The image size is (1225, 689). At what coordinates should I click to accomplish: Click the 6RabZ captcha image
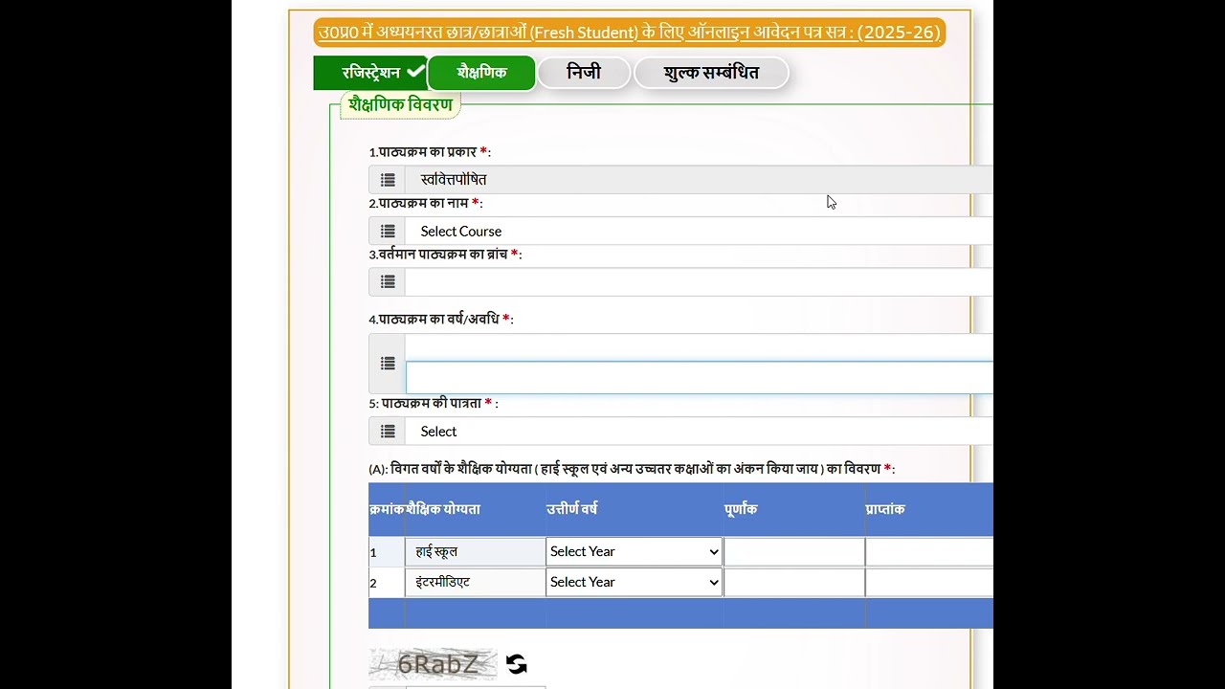[434, 664]
